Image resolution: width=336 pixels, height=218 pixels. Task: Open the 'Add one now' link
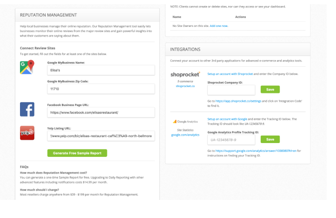click(x=218, y=26)
